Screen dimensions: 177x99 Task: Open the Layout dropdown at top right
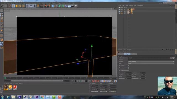click(169, 3)
